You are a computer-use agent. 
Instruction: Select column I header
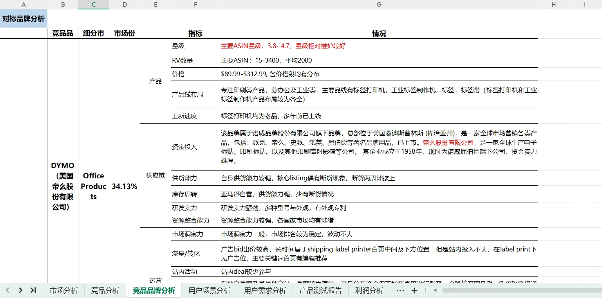coord(585,5)
